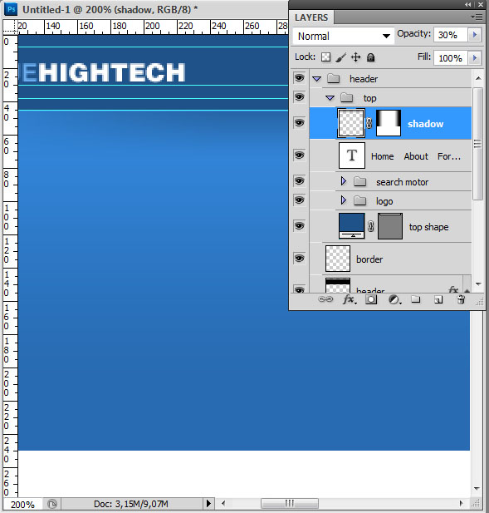Screen dimensions: 489x513
Task: Create new fill or adjustment layer
Action: (x=394, y=299)
